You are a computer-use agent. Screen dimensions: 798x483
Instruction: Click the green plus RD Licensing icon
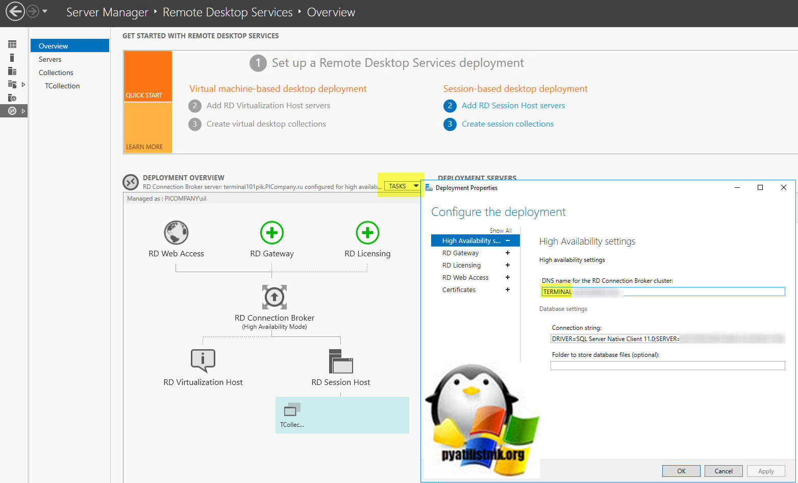[x=367, y=232]
